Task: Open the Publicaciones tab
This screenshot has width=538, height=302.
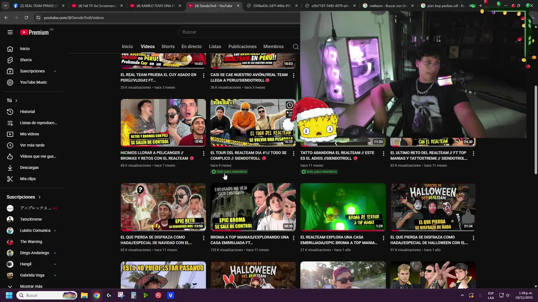Action: coord(242,47)
